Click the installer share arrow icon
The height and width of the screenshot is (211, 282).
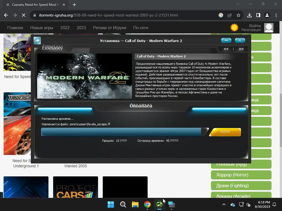[x=37, y=41]
